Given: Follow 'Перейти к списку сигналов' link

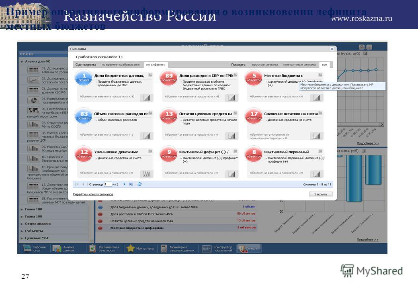Looking at the screenshot, I should pos(93,194).
